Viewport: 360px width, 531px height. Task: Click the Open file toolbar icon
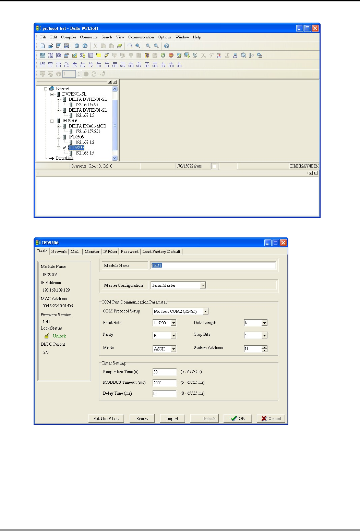[50, 46]
